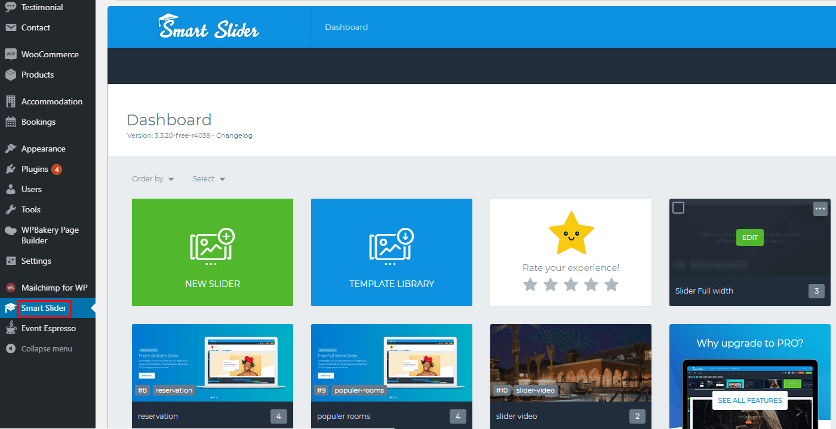Screen dimensions: 836x429
Task: Click the Template Library download icon
Action: tap(391, 246)
